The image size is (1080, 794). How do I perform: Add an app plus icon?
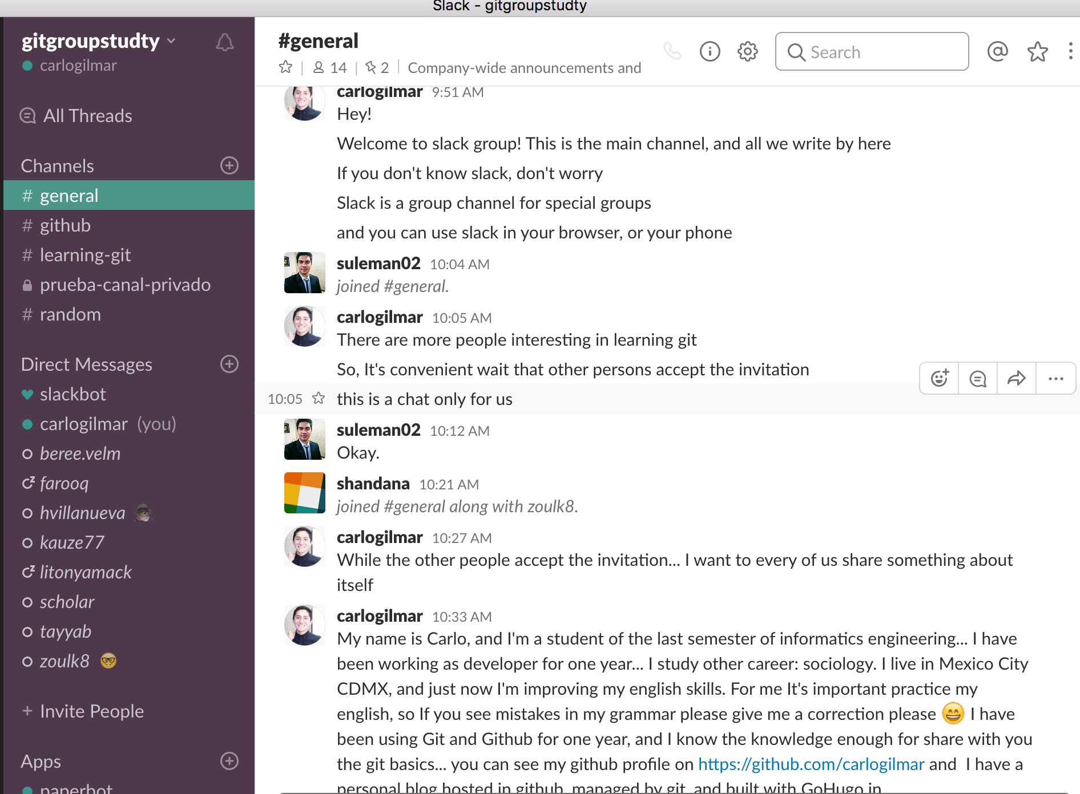pos(229,761)
